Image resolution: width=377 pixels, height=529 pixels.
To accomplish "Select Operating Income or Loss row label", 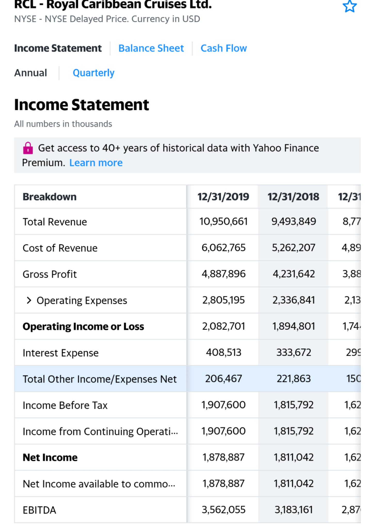I will tap(83, 327).
